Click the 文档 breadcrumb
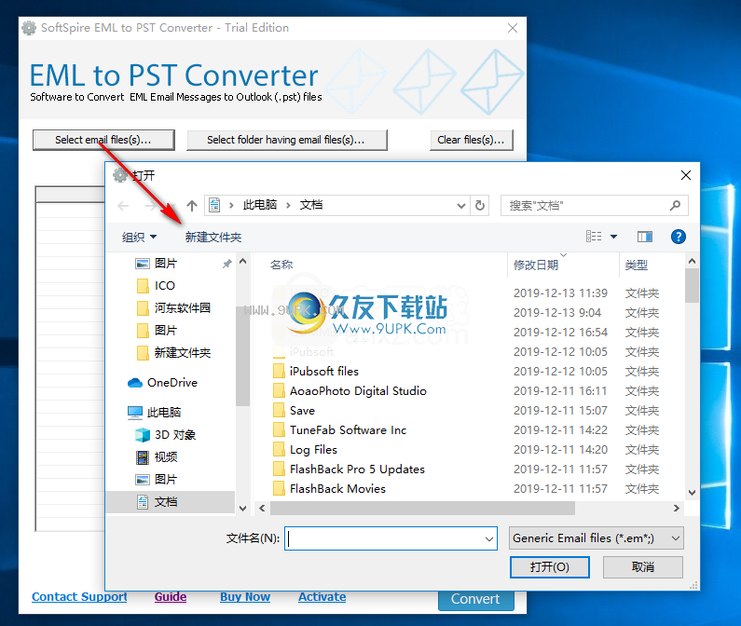The image size is (741, 626). click(311, 205)
